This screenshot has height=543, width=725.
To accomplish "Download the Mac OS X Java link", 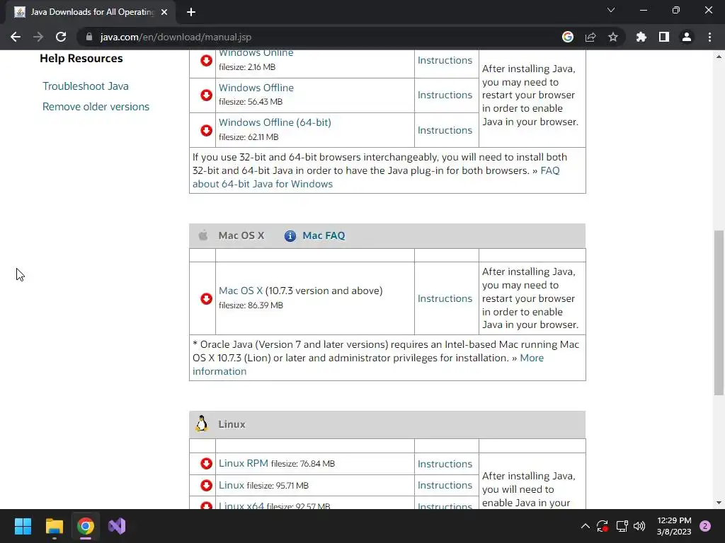I will (241, 291).
